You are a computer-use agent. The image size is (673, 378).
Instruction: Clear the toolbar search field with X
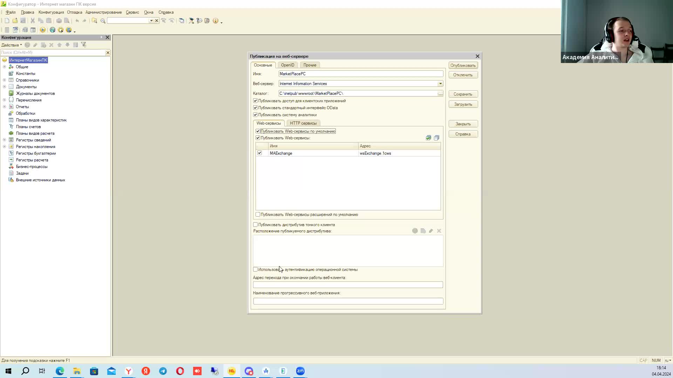(157, 21)
